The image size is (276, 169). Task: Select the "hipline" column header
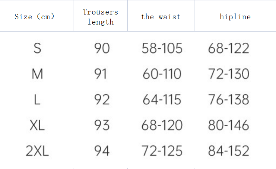[235, 17]
